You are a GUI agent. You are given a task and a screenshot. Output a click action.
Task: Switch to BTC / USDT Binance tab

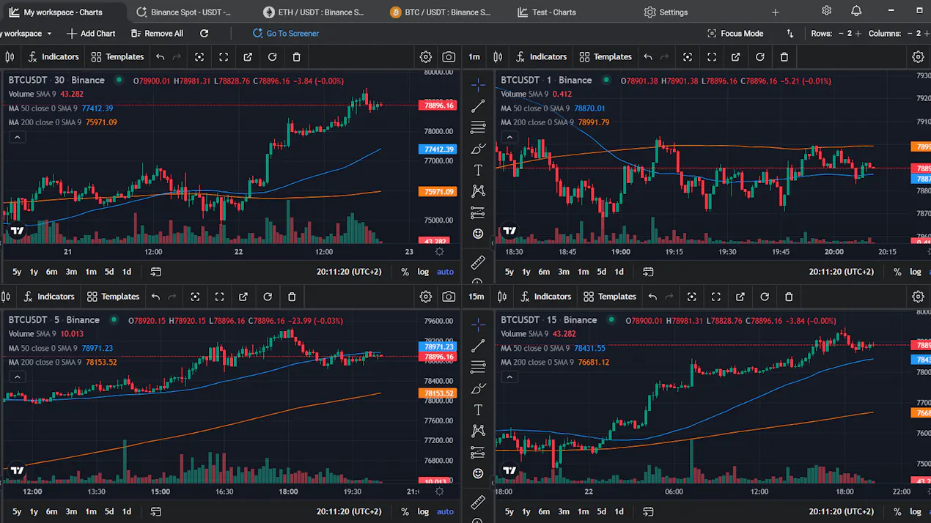[x=441, y=12]
